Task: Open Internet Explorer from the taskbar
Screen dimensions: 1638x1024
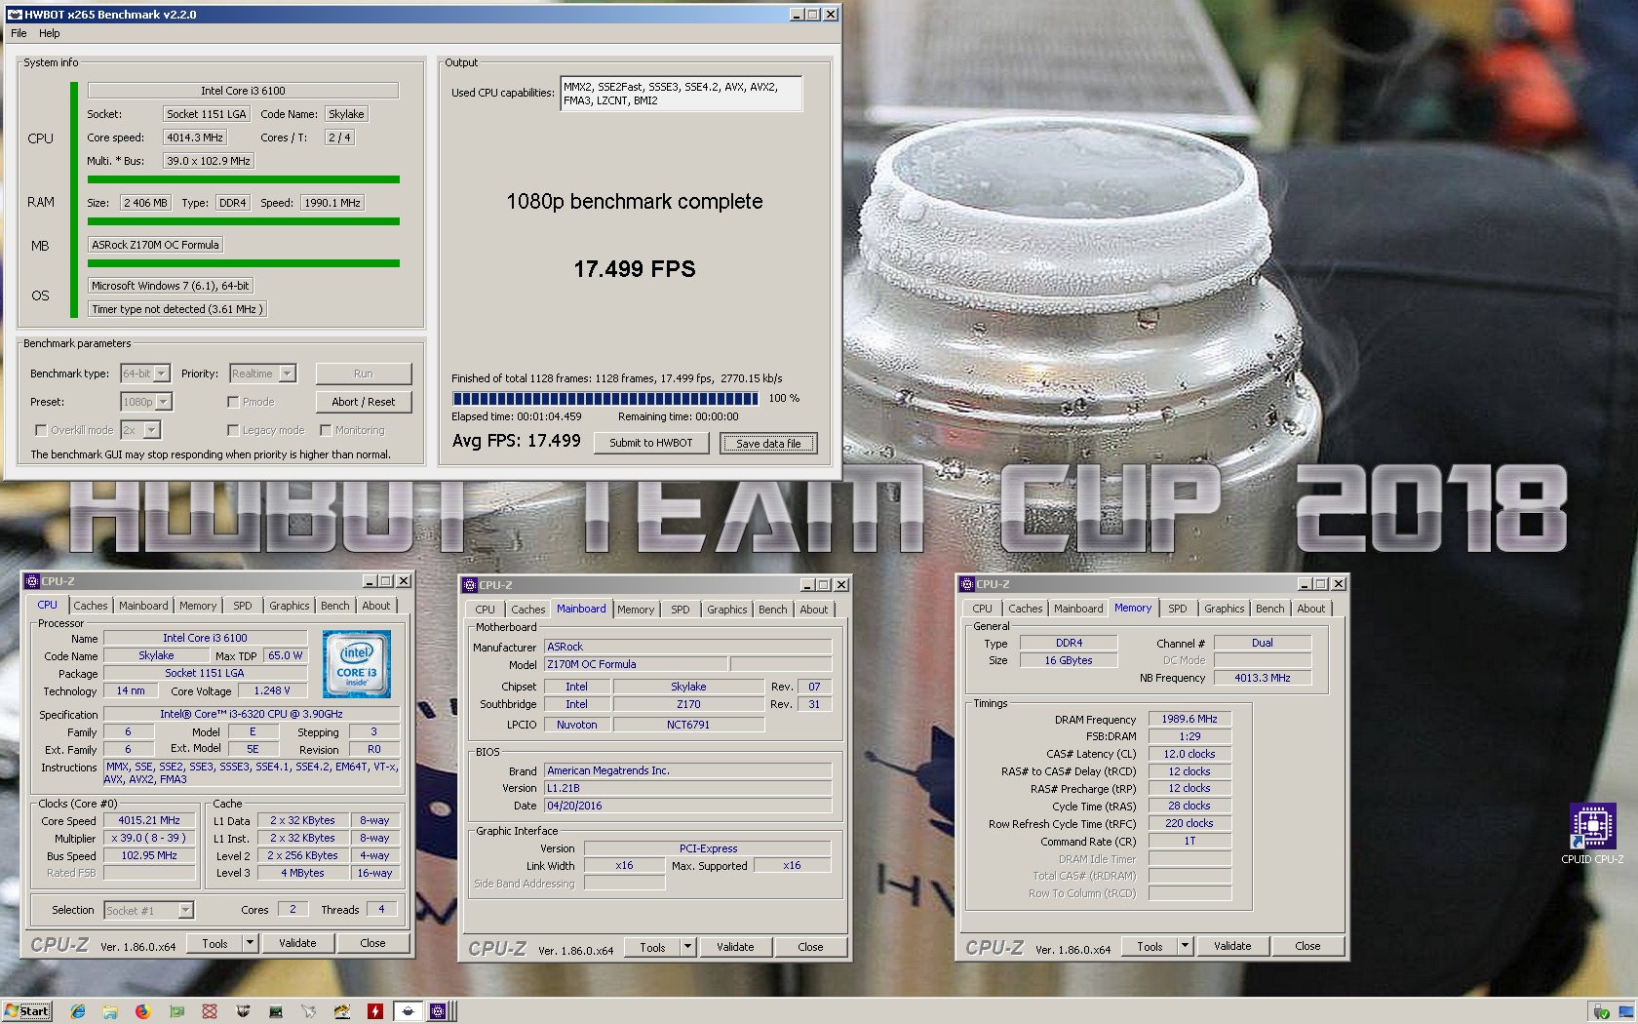Action: click(x=78, y=1011)
